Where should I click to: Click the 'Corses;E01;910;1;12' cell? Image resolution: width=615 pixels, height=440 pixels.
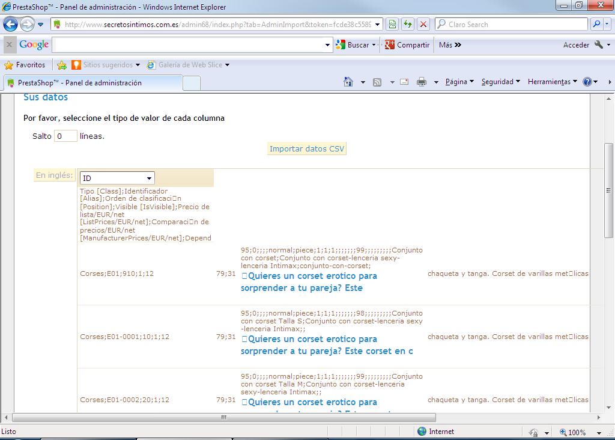click(x=117, y=273)
